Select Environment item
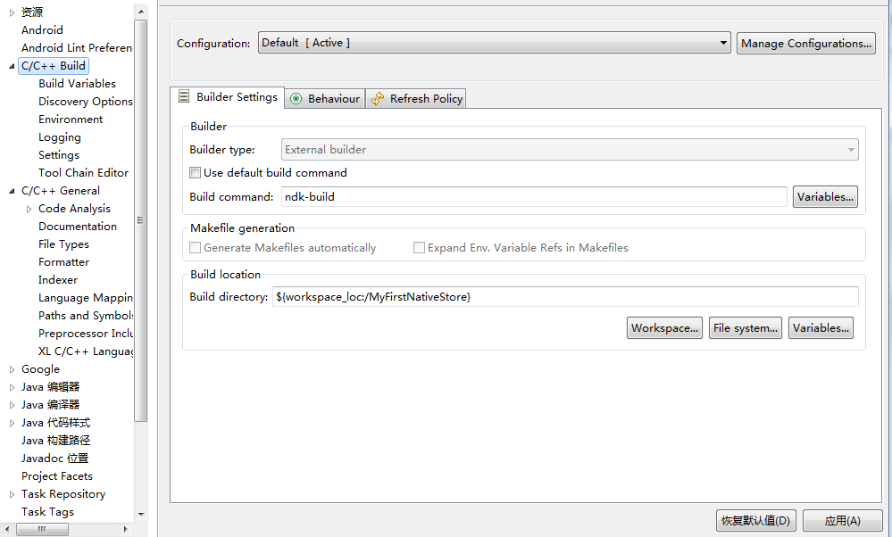892x537 pixels. pyautogui.click(x=71, y=120)
